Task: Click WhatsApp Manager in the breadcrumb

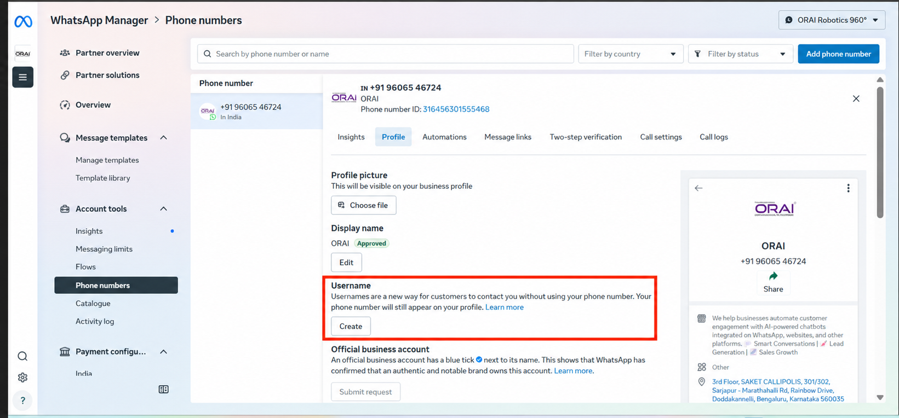Action: (x=99, y=20)
